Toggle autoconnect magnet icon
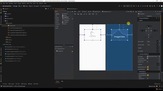The width and height of the screenshot is (163, 91). tap(78, 14)
